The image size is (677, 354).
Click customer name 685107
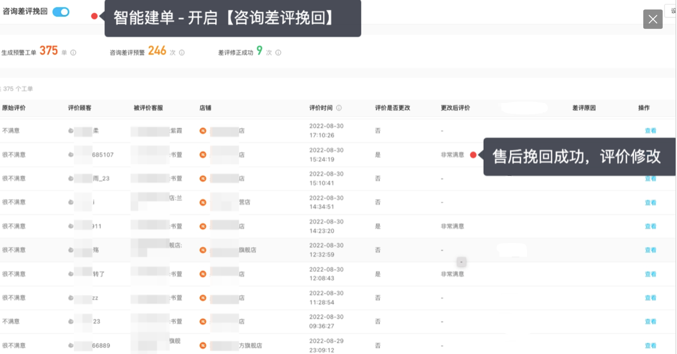103,155
